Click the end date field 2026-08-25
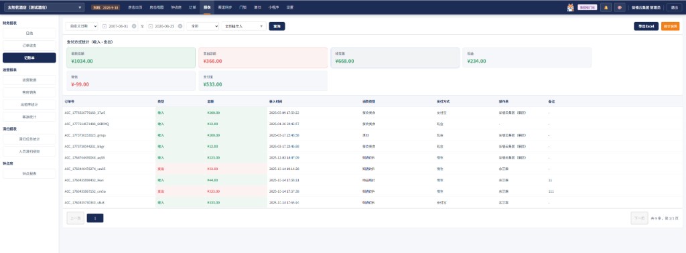Screen dimensions: 686x253 165,26
